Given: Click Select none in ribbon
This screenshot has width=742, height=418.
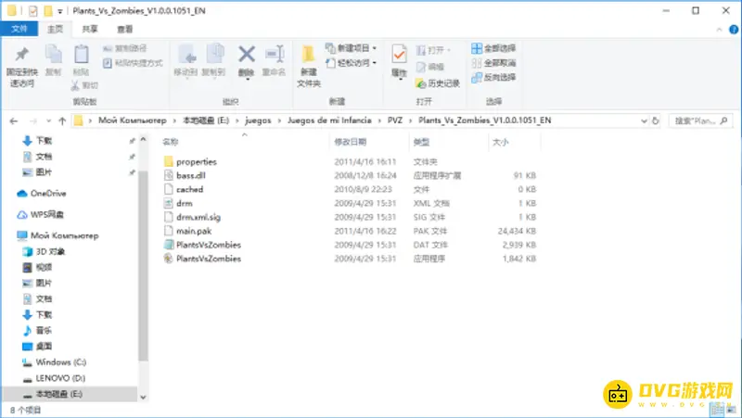Looking at the screenshot, I should point(493,63).
